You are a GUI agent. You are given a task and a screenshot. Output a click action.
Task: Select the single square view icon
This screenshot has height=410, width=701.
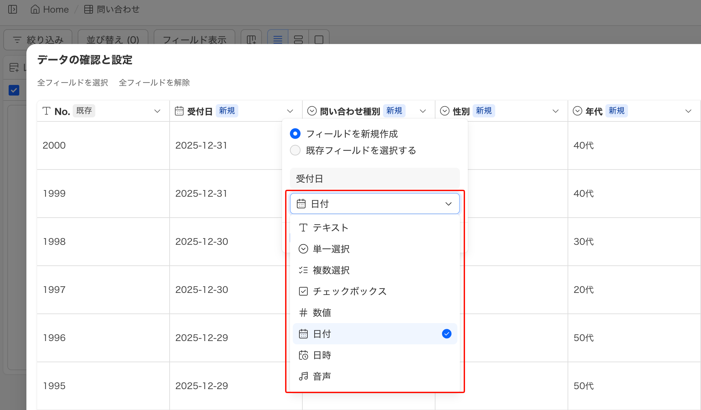319,40
